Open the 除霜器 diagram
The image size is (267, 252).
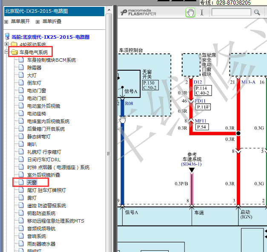[x=34, y=68]
